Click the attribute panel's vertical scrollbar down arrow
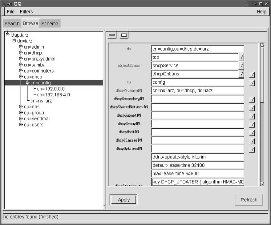Viewport: 271px width, 225px height. click(x=262, y=184)
